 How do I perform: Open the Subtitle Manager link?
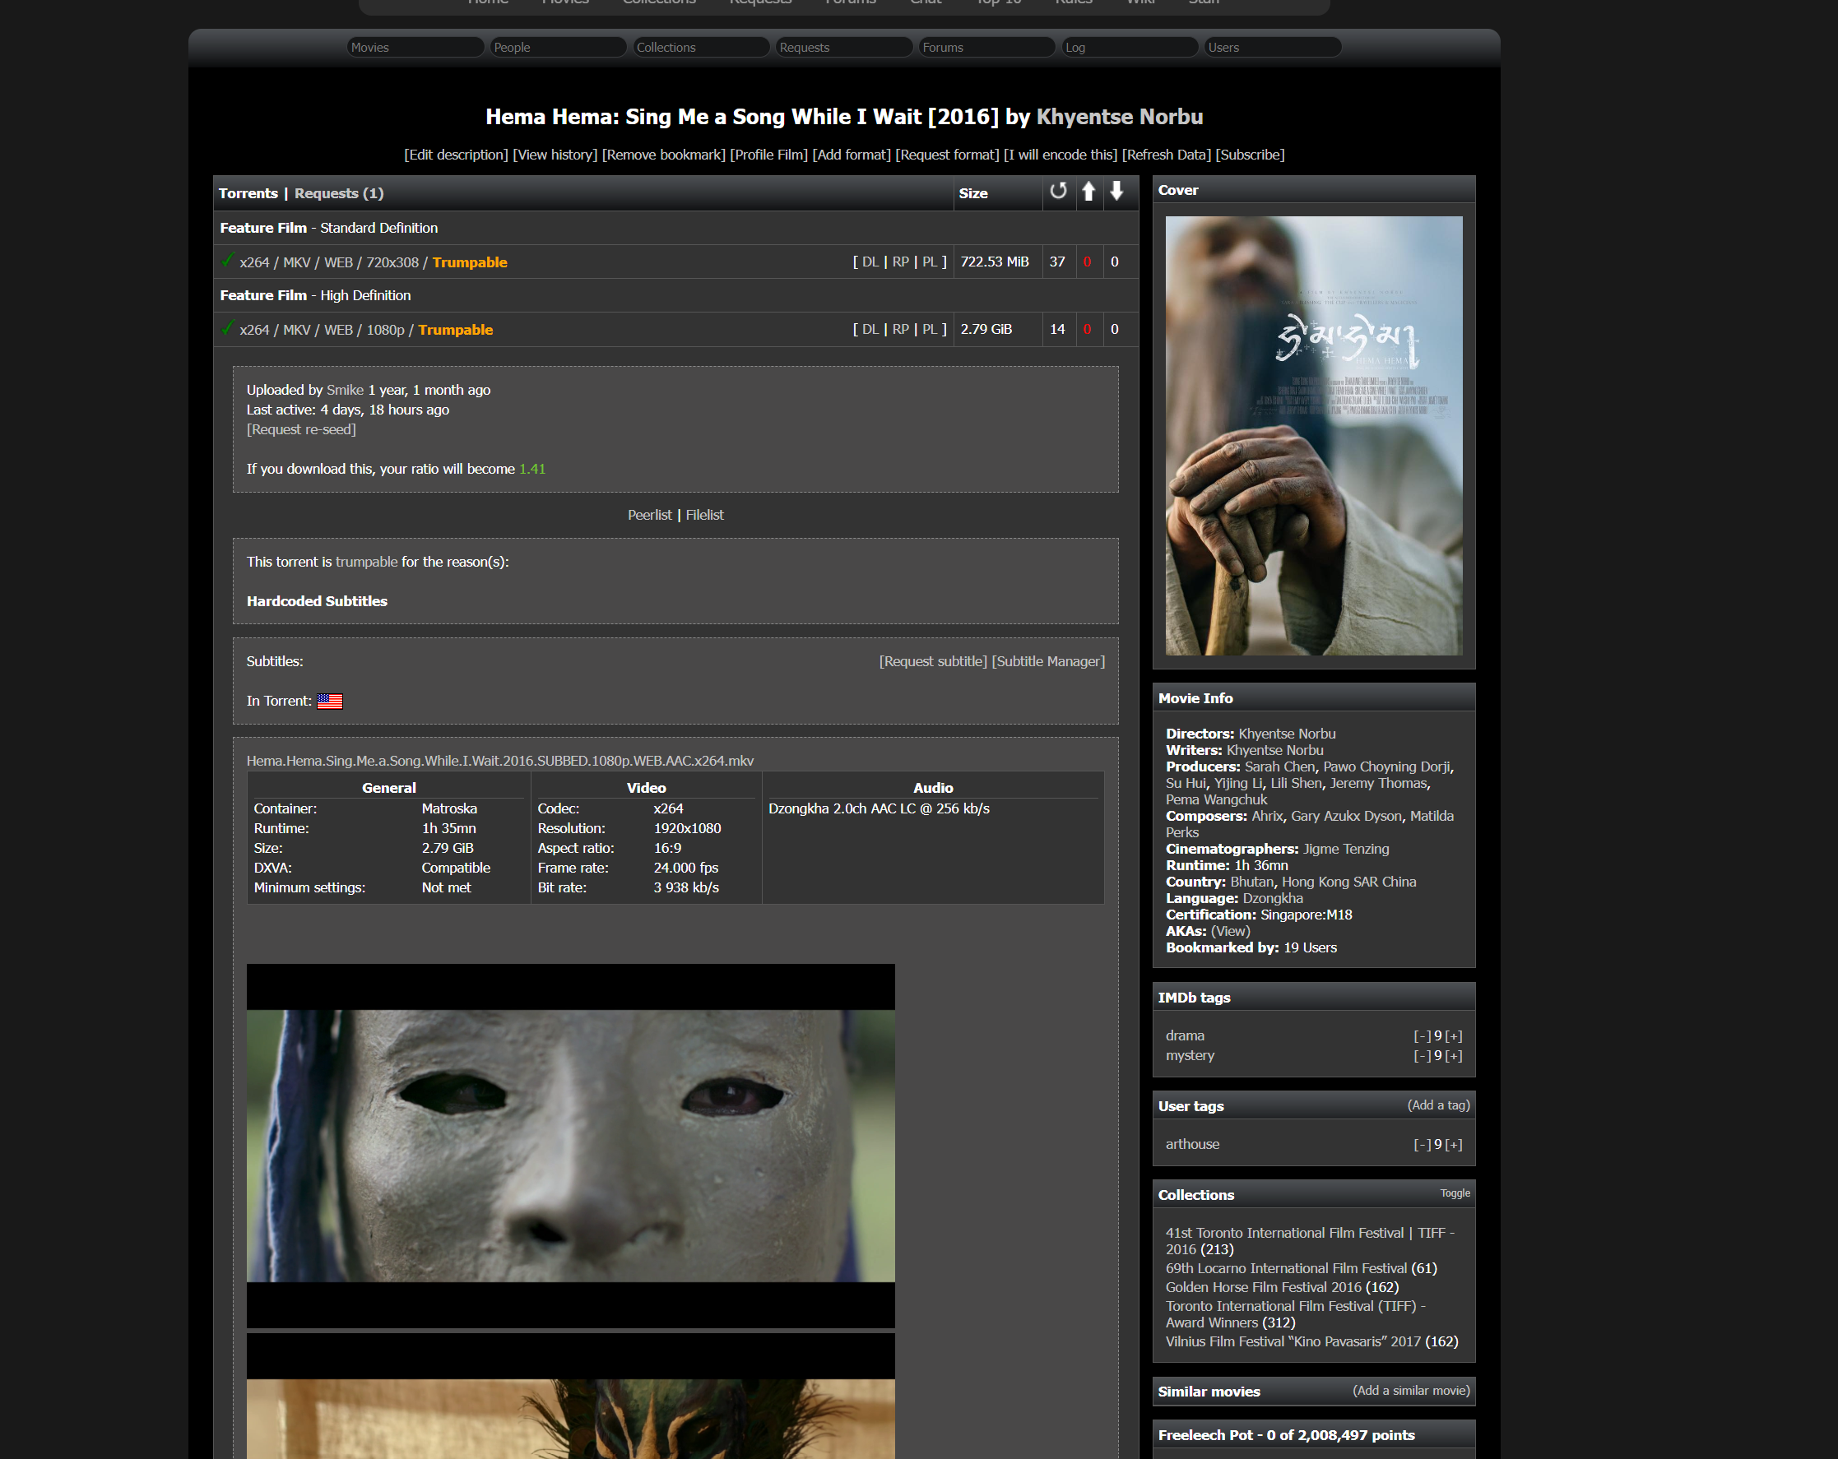1047,661
